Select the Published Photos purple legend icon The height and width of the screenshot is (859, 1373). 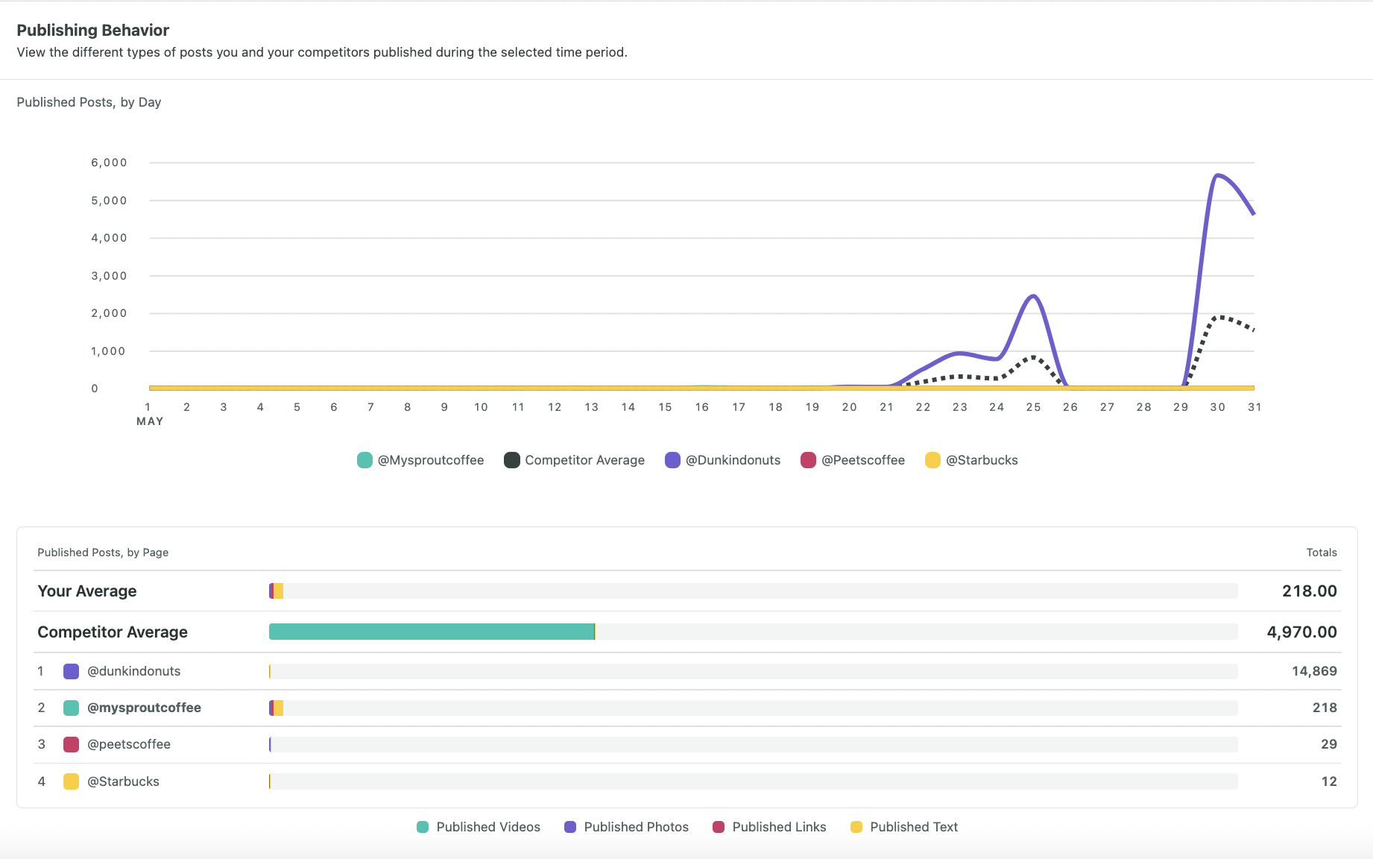569,827
